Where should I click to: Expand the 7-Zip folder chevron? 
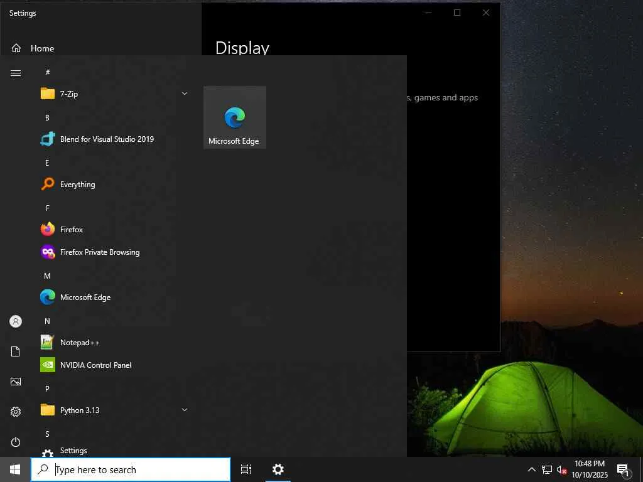[x=185, y=94]
